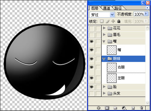Collapse the 眼睛 group

(104, 59)
